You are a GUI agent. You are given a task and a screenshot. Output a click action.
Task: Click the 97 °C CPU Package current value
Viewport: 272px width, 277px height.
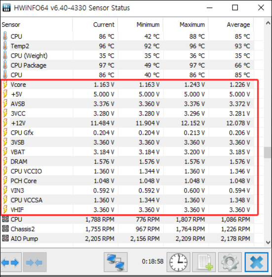tap(106, 65)
